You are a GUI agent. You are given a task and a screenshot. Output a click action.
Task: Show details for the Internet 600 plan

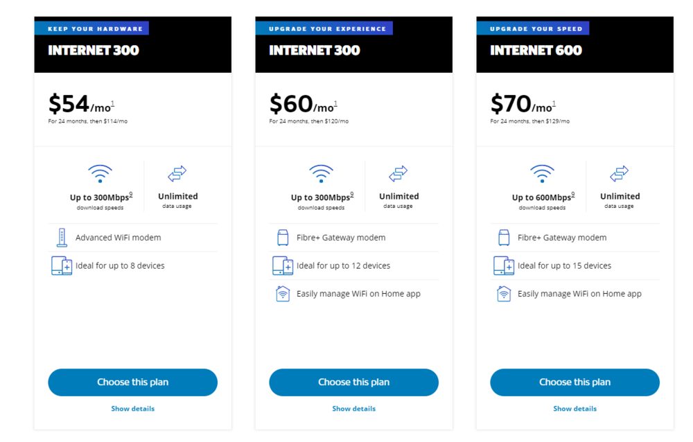coord(574,409)
